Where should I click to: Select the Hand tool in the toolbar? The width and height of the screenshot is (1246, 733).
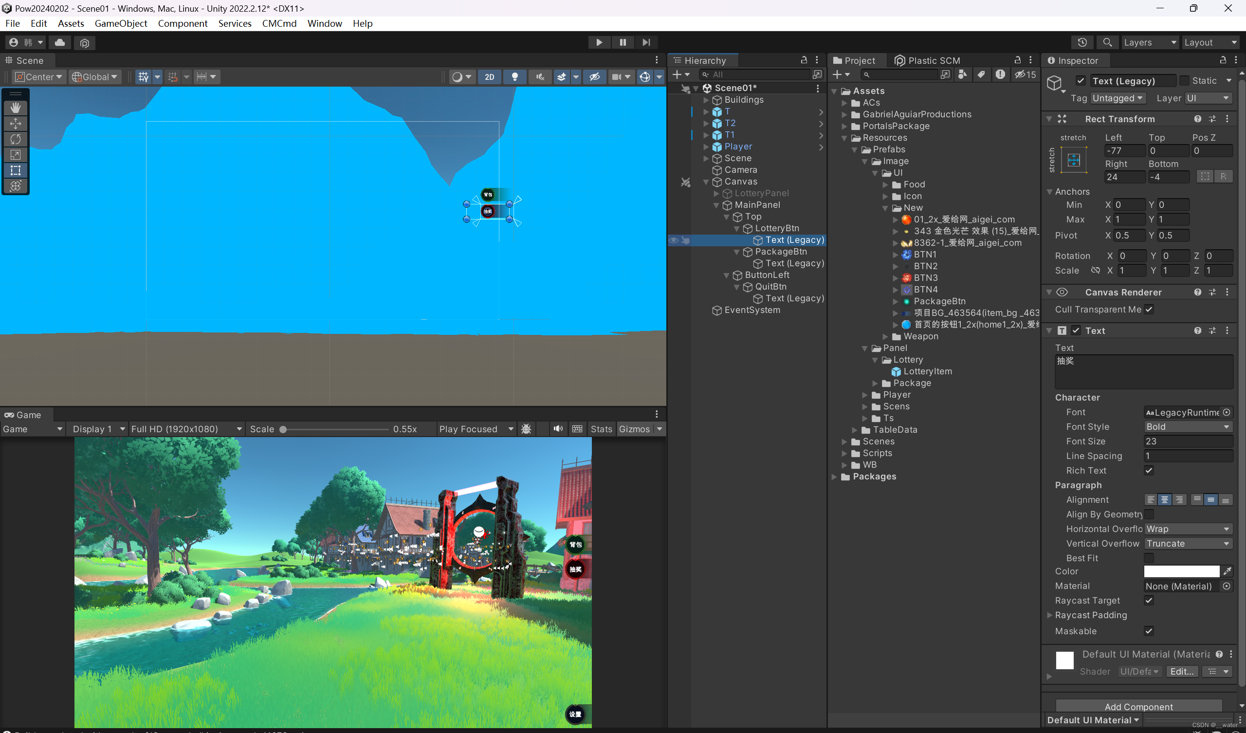coord(15,108)
